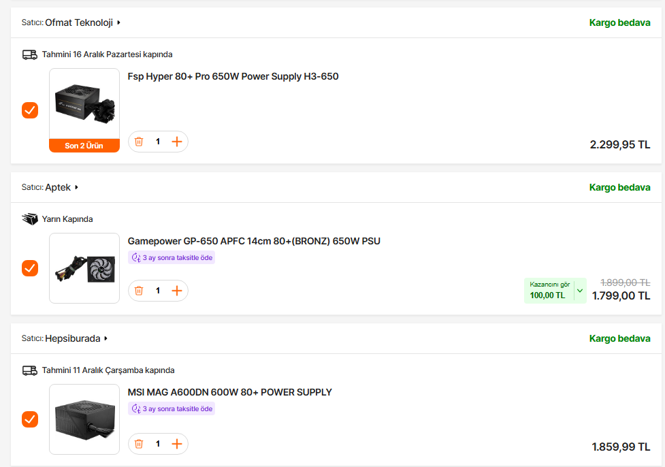Image resolution: width=665 pixels, height=467 pixels.
Task: Open the Gamepower PSU product thumbnail
Action: pos(84,268)
